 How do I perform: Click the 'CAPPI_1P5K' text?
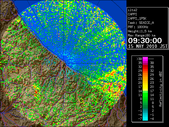coord(137,19)
